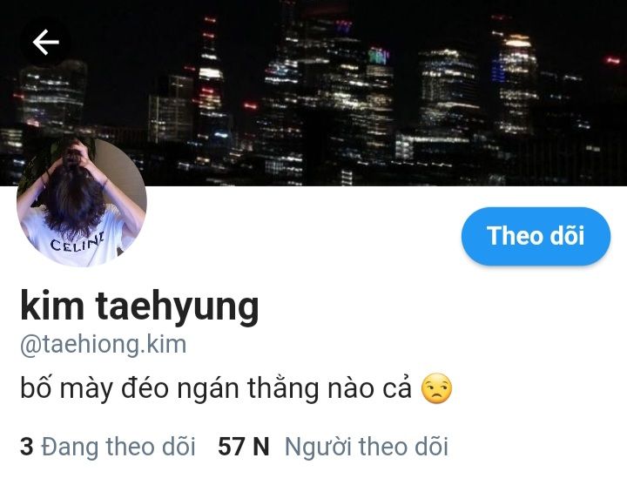Open the night city skyline header banner

(313, 93)
